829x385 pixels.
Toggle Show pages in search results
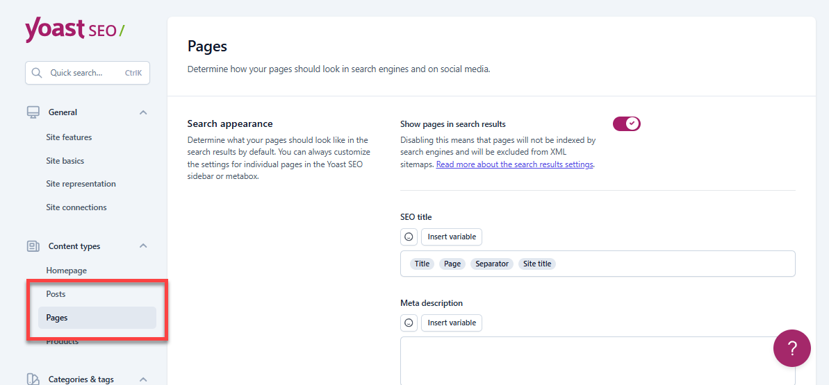click(x=627, y=124)
